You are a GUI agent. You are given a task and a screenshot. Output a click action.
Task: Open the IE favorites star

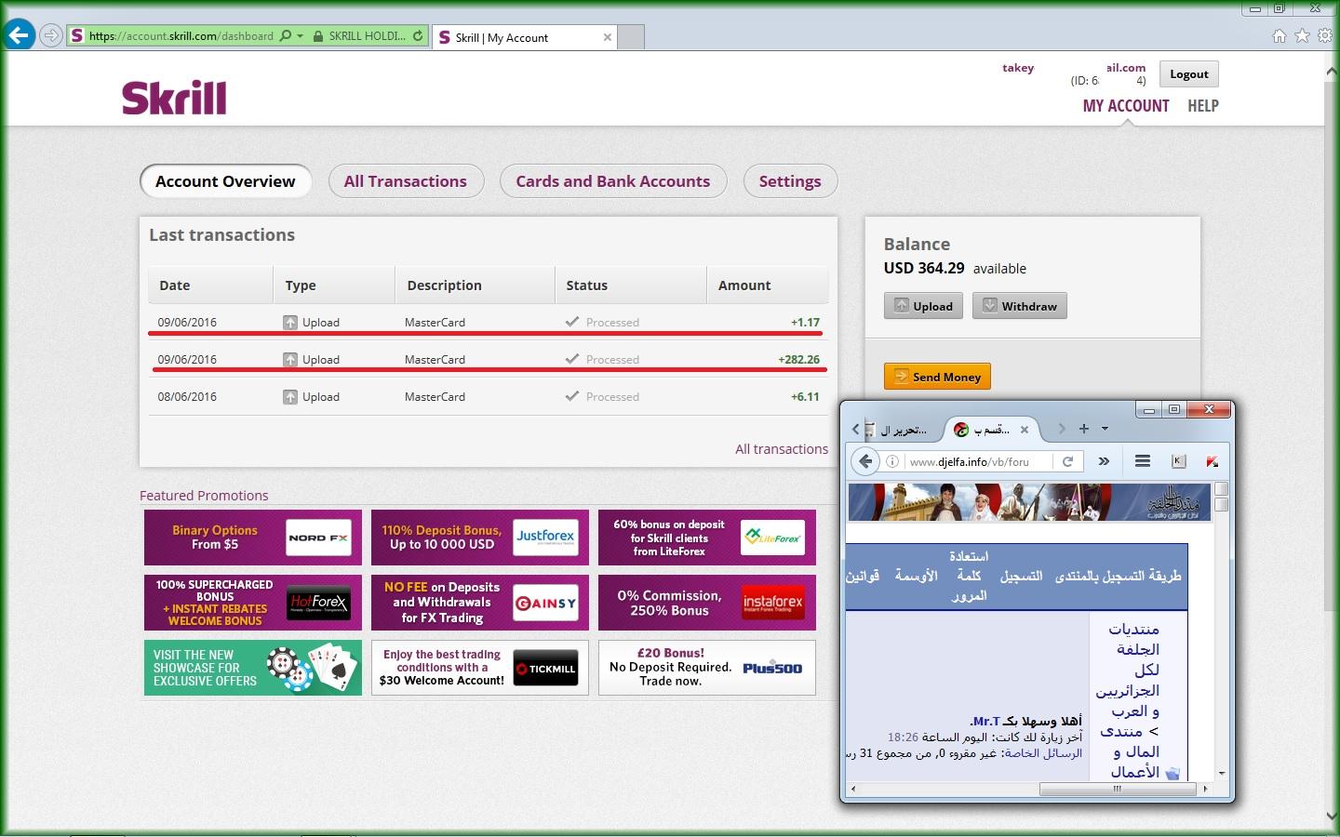tap(1302, 36)
